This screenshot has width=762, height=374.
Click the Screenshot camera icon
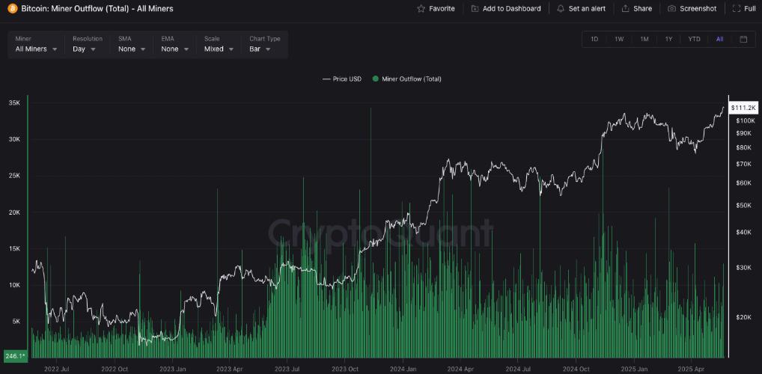[671, 9]
